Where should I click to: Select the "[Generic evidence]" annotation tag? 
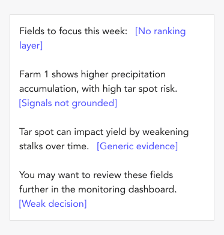[x=137, y=146]
